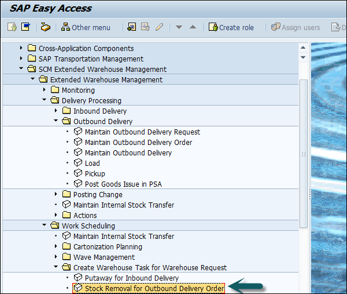Click the open folder icon for Outbound Delivery
The width and height of the screenshot is (347, 294).
(x=67, y=121)
